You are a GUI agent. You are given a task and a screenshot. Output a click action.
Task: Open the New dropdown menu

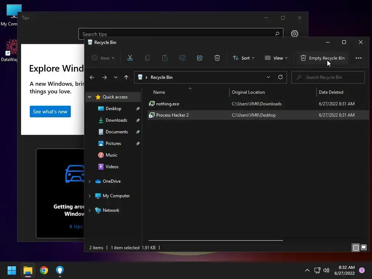(104, 58)
